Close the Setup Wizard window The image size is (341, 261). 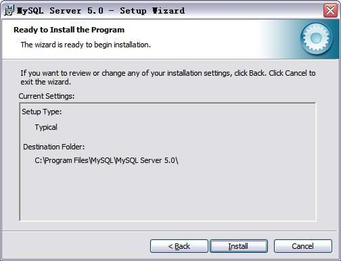[x=330, y=10]
